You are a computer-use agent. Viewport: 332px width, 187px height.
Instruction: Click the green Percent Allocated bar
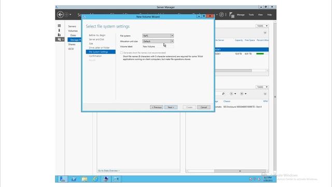tap(260, 54)
